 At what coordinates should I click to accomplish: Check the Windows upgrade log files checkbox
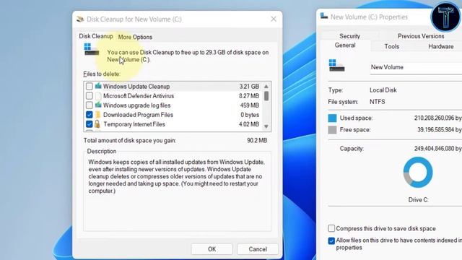click(90, 105)
